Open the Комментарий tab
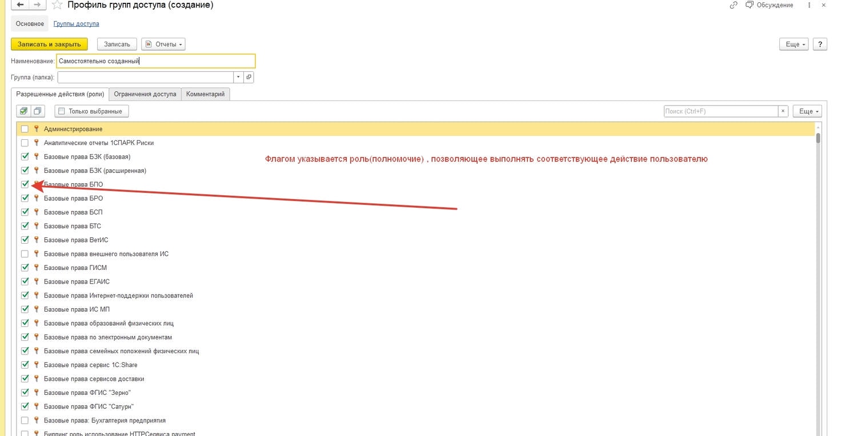This screenshot has height=436, width=857. (206, 94)
